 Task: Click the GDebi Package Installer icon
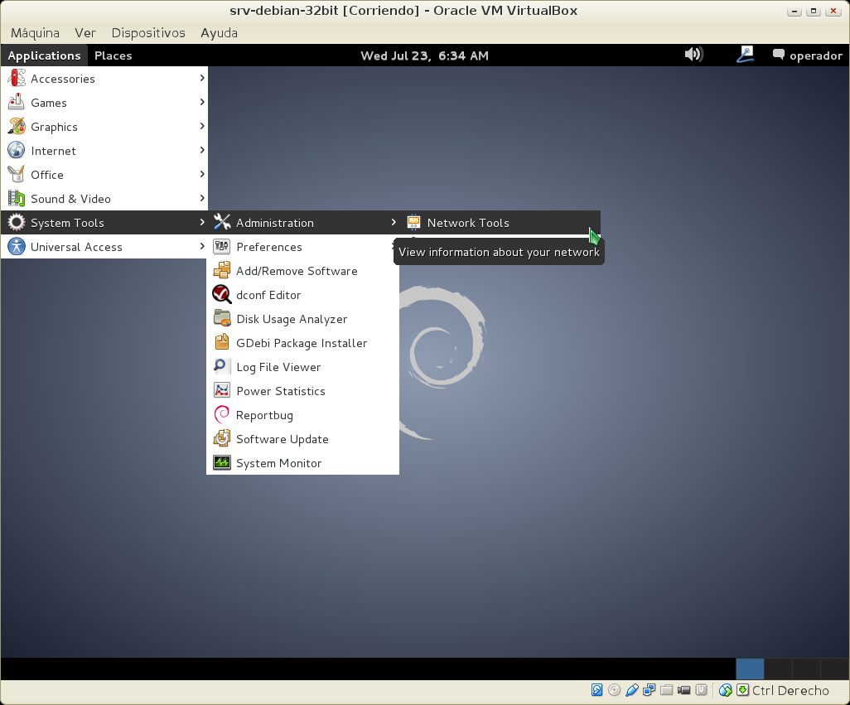pos(222,343)
